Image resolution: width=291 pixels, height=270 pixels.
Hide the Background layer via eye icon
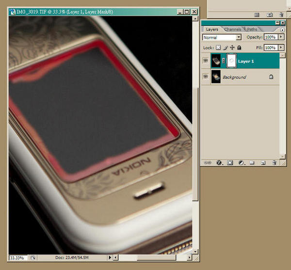206,77
